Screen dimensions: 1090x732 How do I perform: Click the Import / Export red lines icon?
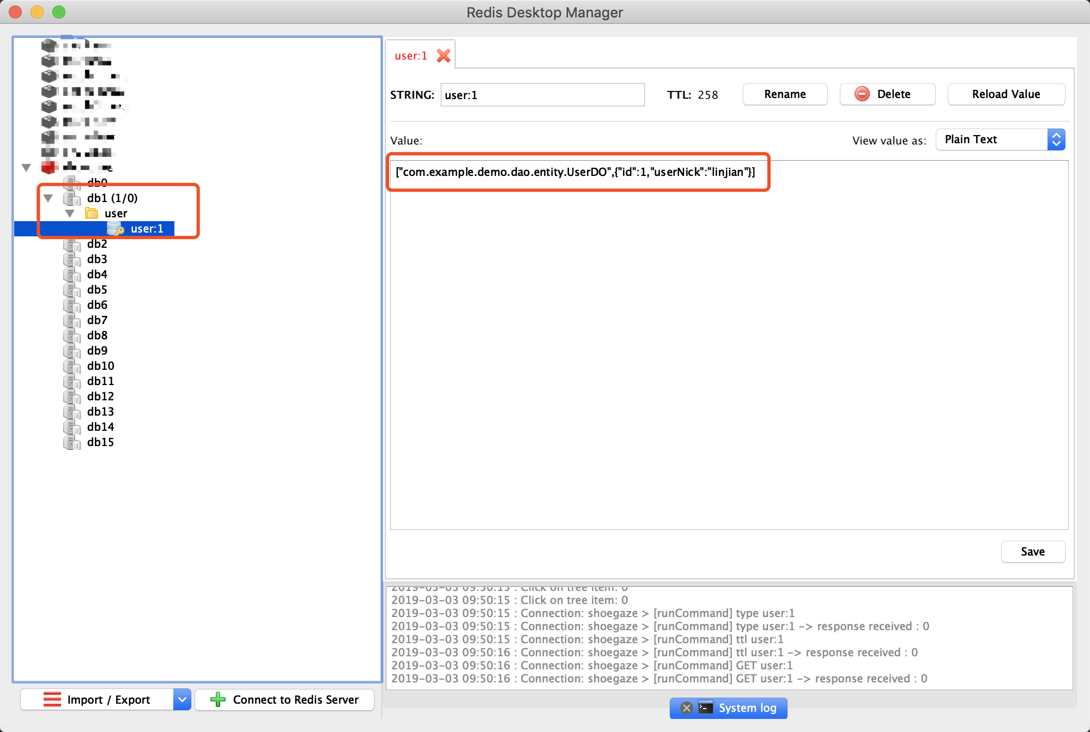pyautogui.click(x=52, y=699)
